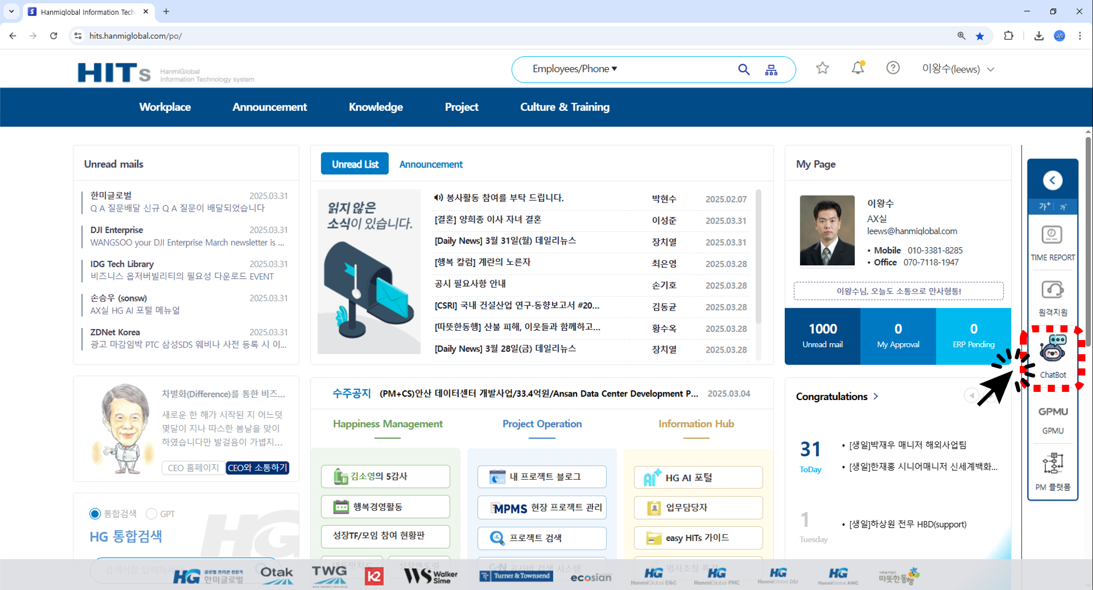Open the easy HITs 가이드 button
Image resolution: width=1093 pixels, height=590 pixels.
coord(698,538)
